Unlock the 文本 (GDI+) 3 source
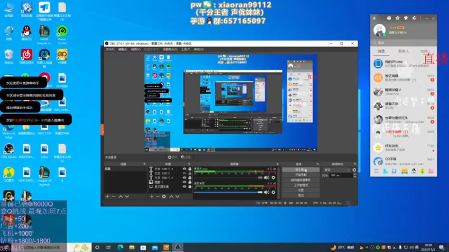Viewport: 449px width, 252px height. tap(190, 169)
